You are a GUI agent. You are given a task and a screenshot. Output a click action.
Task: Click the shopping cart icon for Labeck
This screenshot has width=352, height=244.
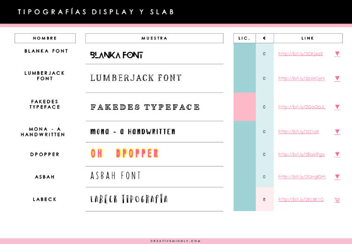[337, 200]
